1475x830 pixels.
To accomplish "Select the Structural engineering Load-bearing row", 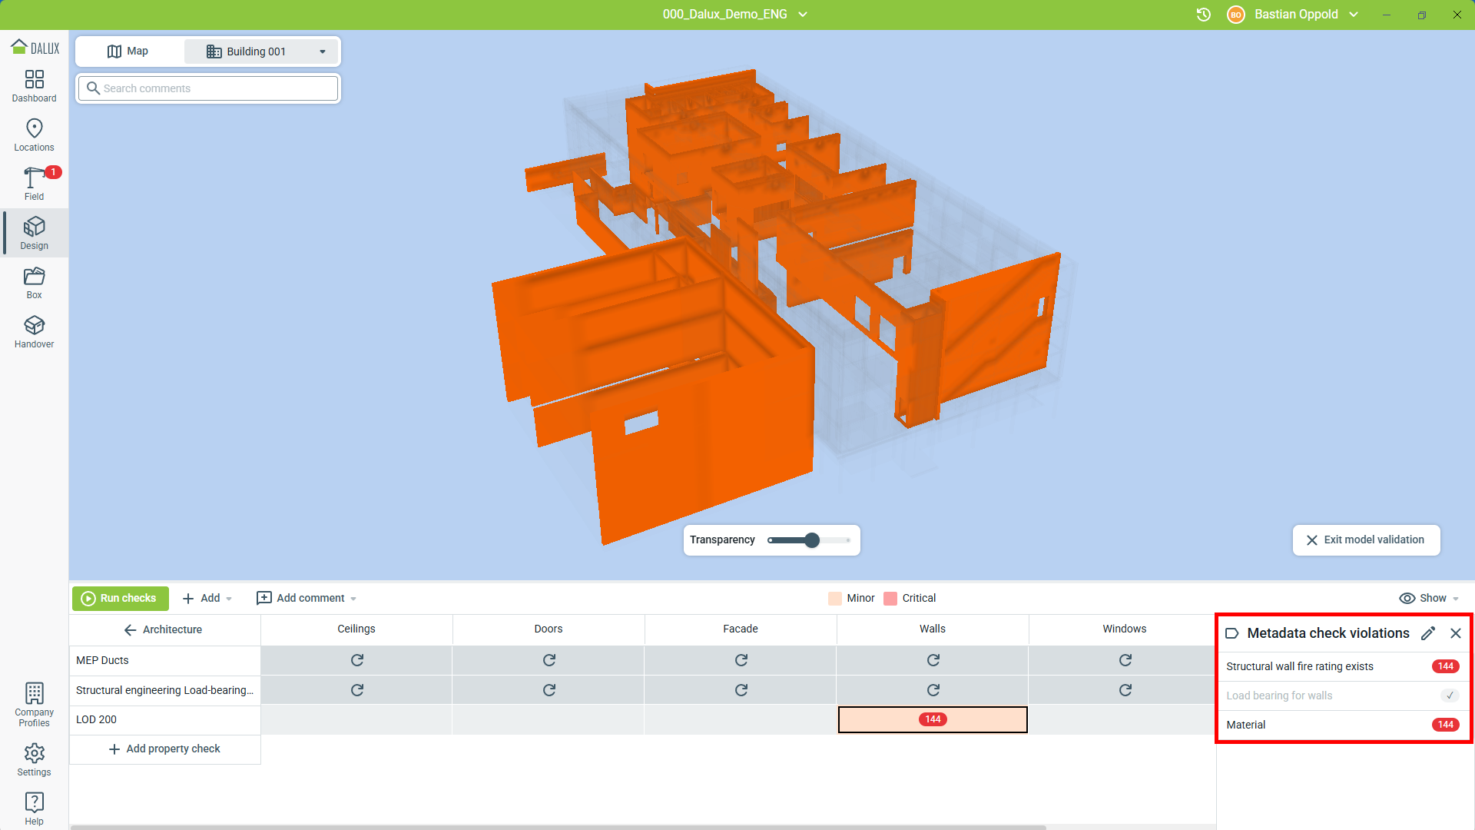I will point(164,691).
